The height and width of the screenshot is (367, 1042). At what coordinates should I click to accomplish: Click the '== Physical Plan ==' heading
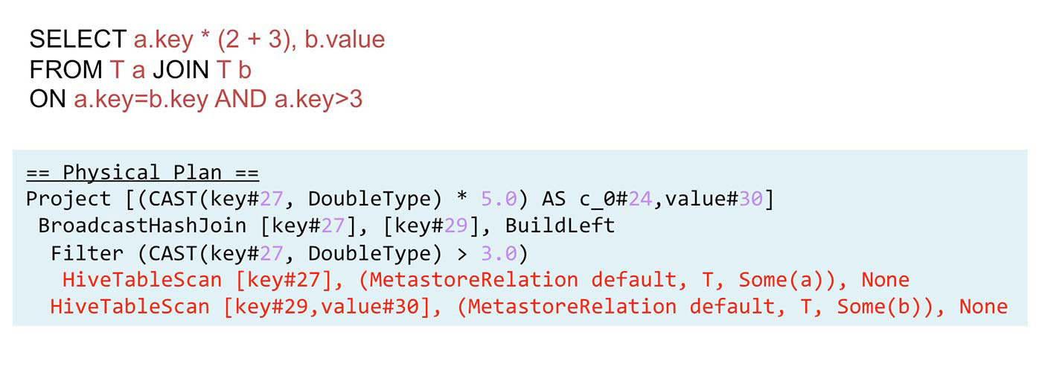tap(142, 173)
